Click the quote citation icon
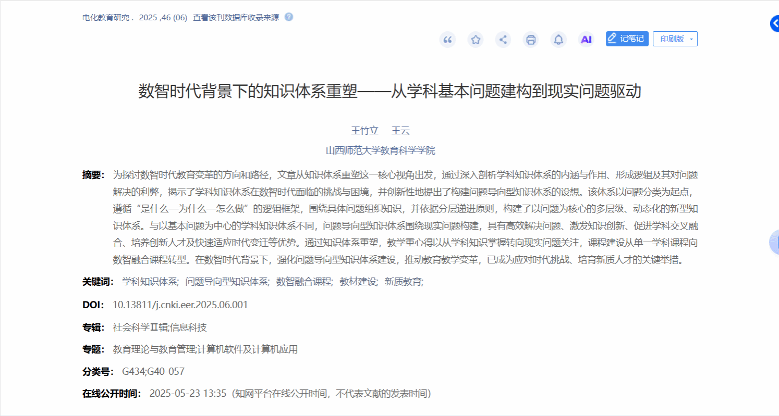This screenshot has height=416, width=779. click(447, 40)
